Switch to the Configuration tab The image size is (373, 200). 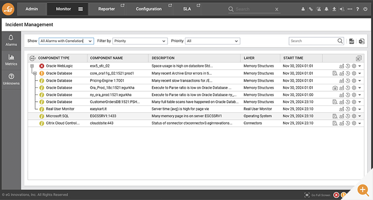coord(149,9)
